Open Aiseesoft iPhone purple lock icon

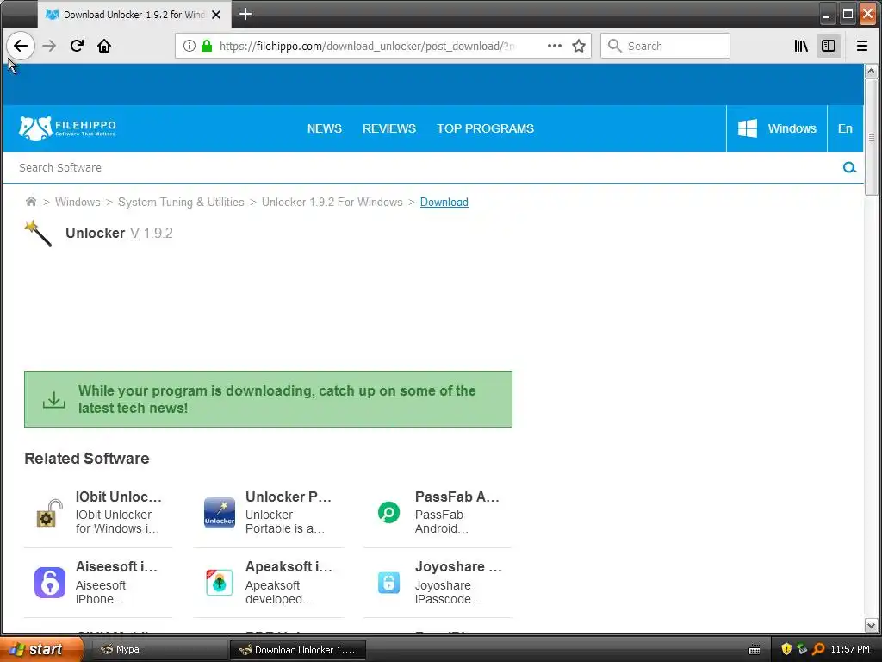point(49,583)
